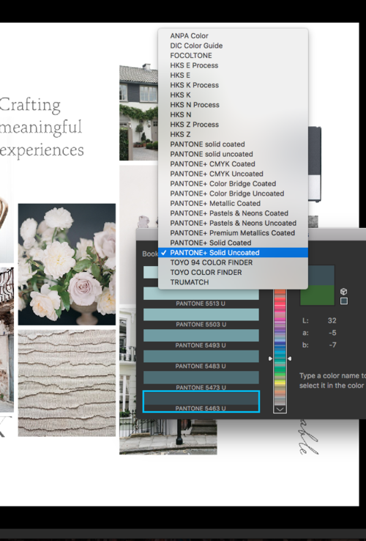Click the small web-safe color square under cube
The image size is (366, 541).
click(343, 301)
